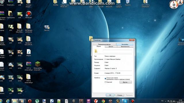This screenshot has height=103, width=184.
Task: Switch to the Настройка tab
Action: pos(125,44)
